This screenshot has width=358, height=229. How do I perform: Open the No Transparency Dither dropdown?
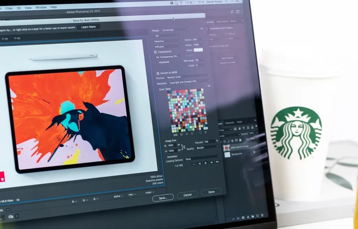click(x=169, y=56)
